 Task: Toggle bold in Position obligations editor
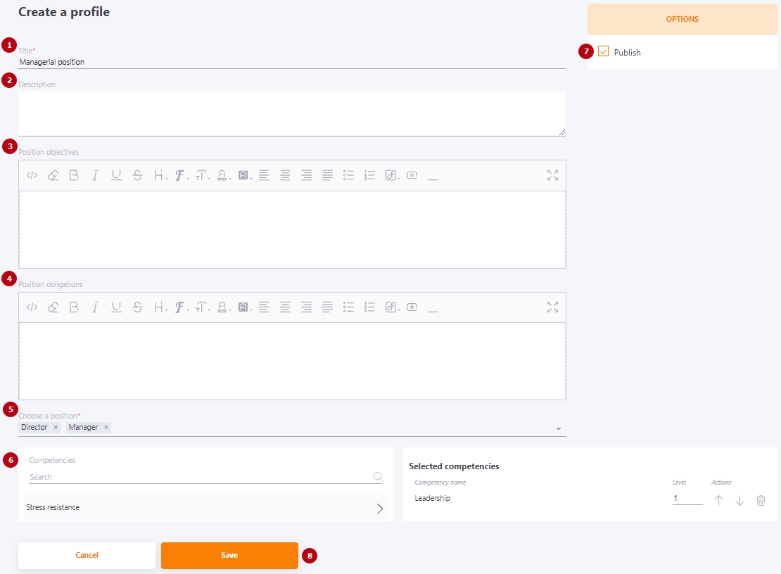tap(74, 307)
